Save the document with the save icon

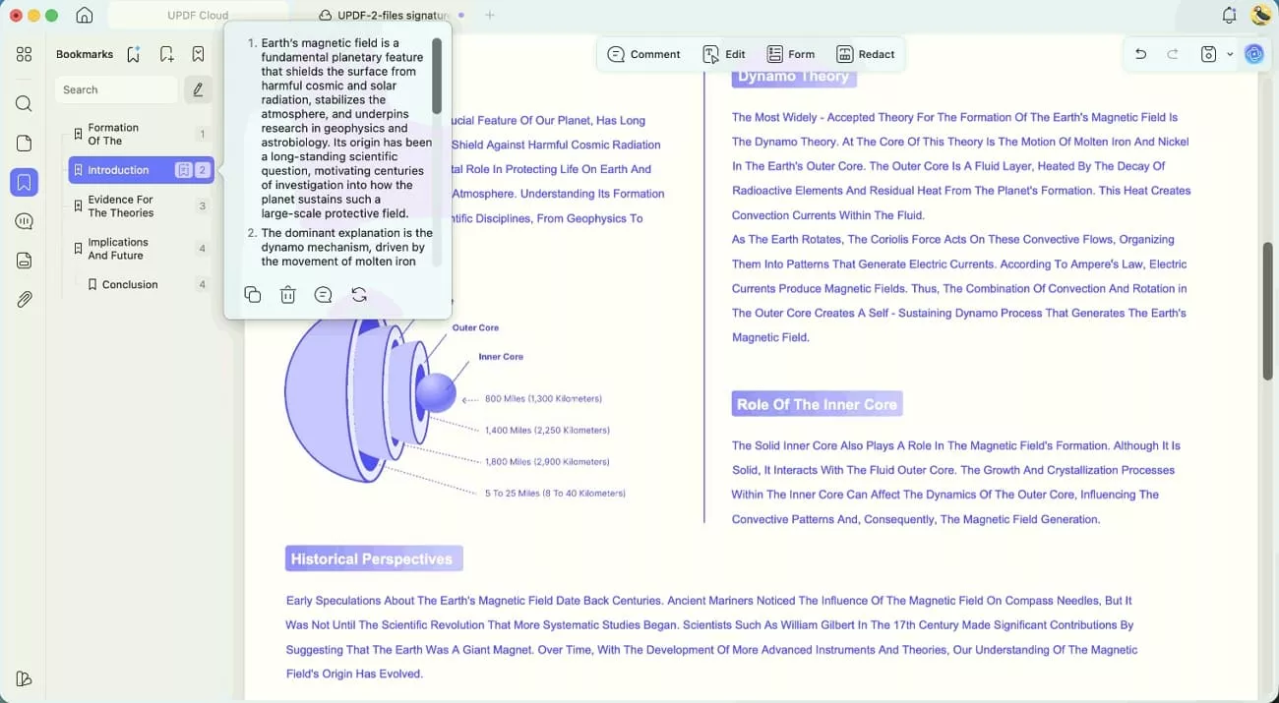1207,54
